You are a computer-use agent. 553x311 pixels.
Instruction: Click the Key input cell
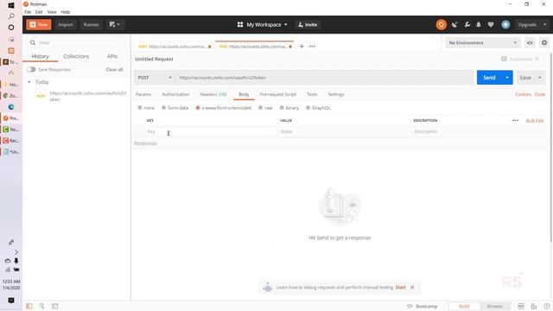pyautogui.click(x=211, y=131)
